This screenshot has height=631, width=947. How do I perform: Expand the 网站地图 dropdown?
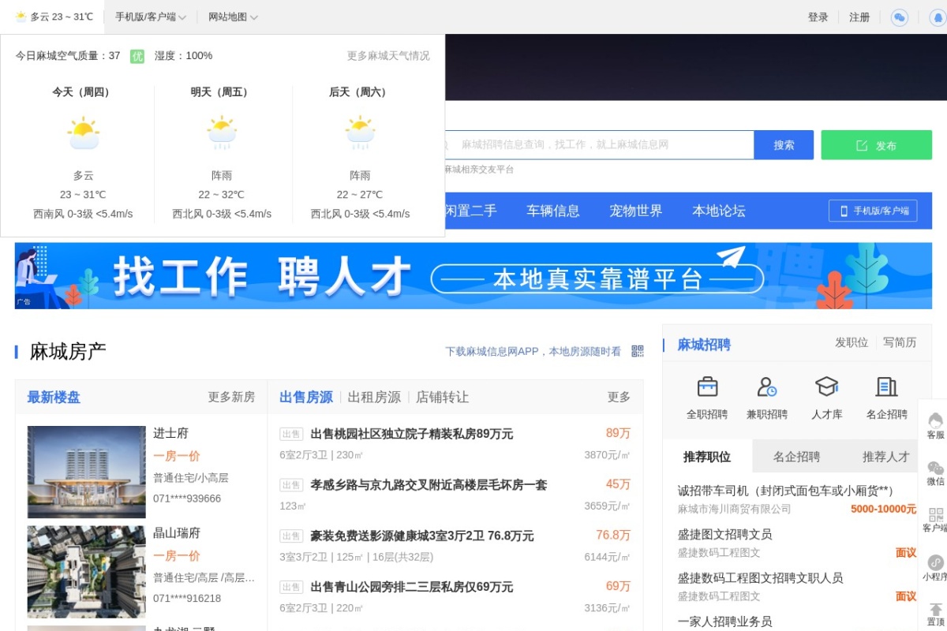(x=233, y=17)
